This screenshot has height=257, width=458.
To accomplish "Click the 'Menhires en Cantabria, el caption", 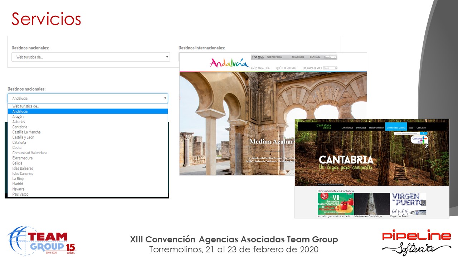I will click(x=368, y=216).
